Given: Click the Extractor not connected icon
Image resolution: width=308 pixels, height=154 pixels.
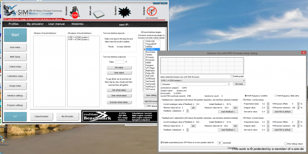Looking at the screenshot, I should point(152,11).
